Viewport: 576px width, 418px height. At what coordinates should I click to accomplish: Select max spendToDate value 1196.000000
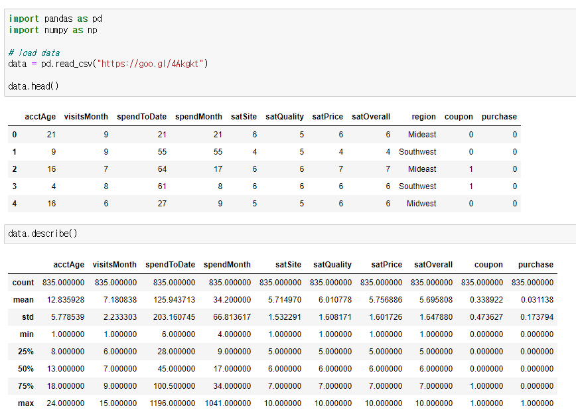point(173,403)
